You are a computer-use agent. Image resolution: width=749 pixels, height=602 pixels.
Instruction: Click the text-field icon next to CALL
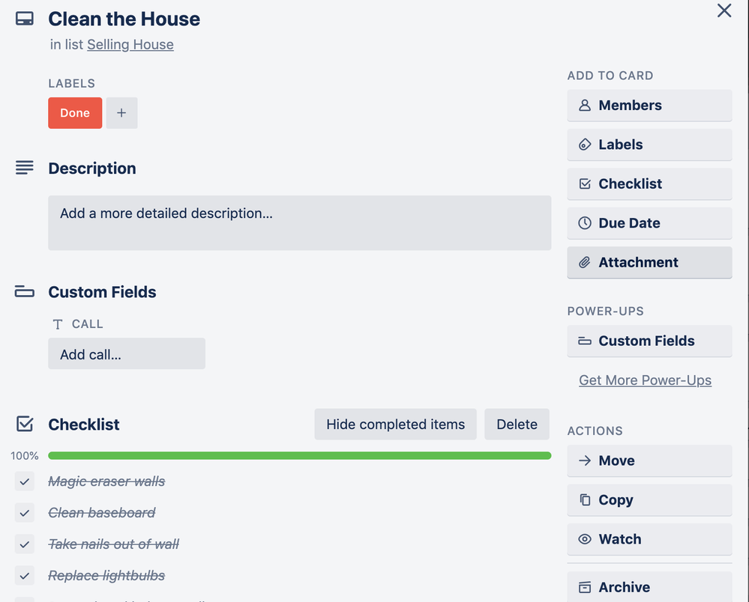58,323
